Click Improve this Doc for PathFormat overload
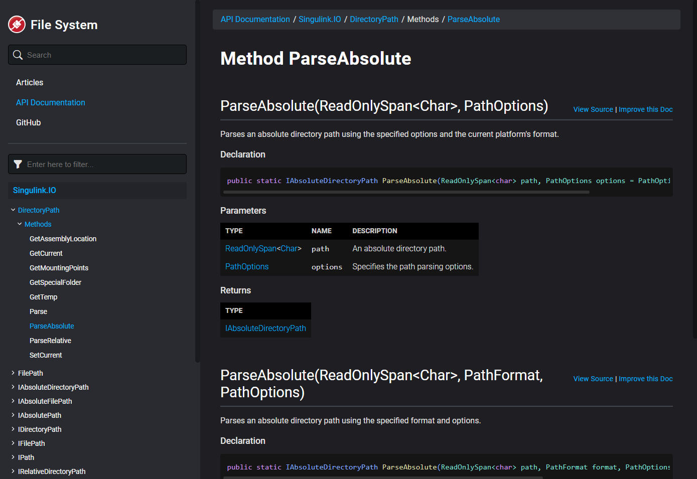 click(646, 379)
